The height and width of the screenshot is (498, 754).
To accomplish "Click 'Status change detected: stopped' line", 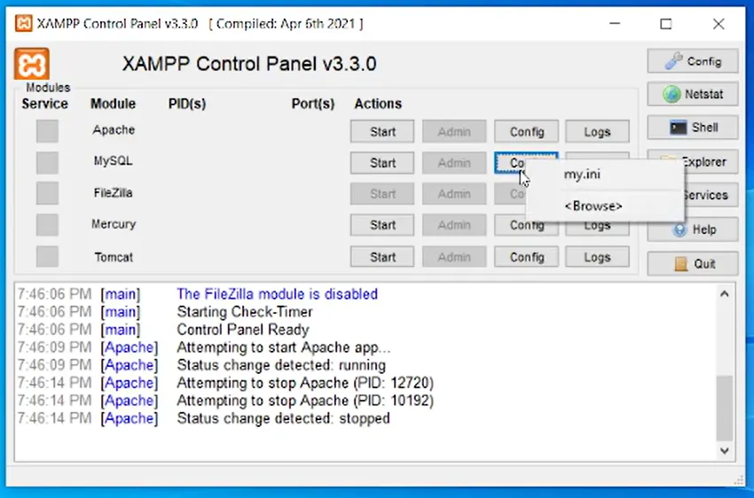I will pos(283,418).
